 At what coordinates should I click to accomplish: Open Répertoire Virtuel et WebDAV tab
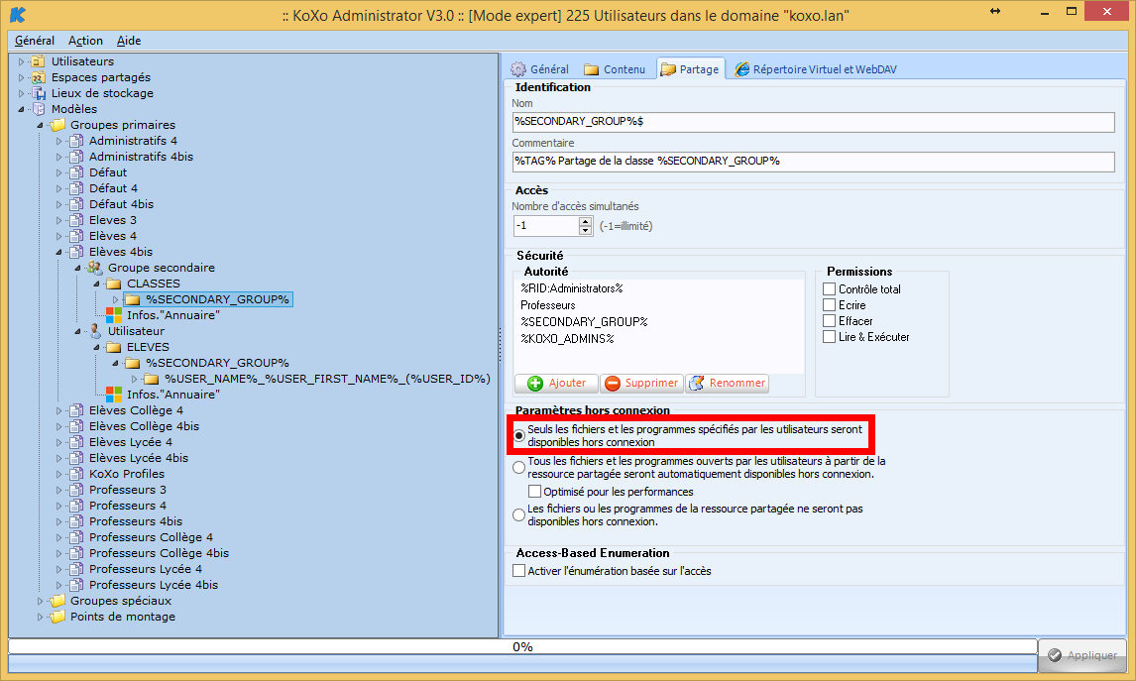point(816,69)
